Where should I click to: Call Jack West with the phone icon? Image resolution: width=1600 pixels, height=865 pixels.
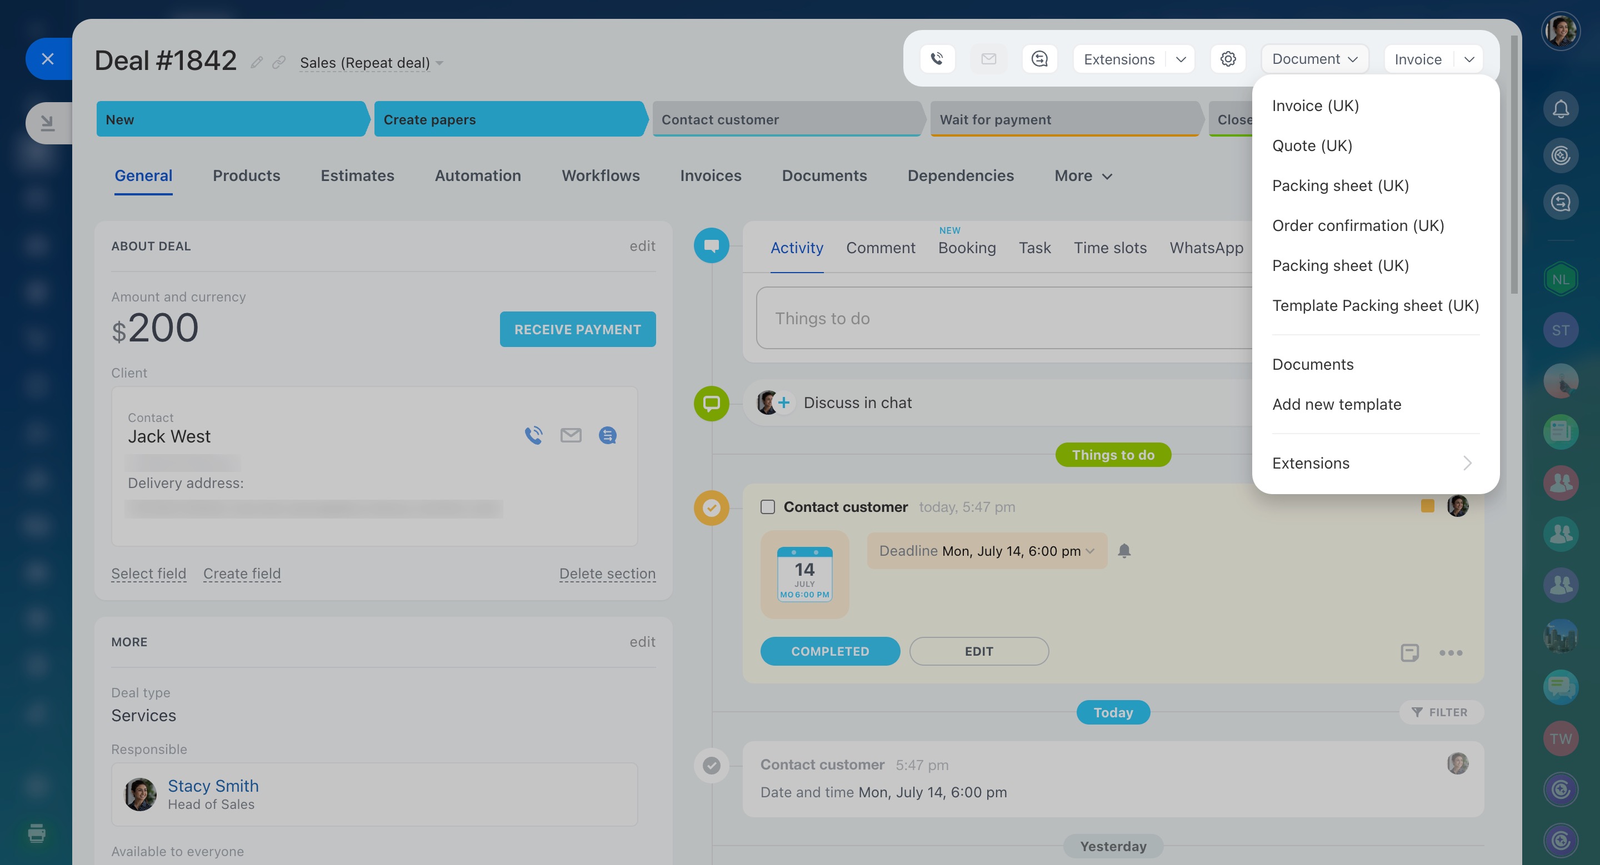pos(533,436)
